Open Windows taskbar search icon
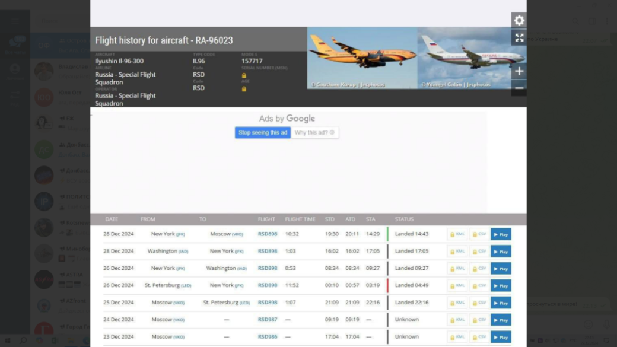 tap(23, 340)
